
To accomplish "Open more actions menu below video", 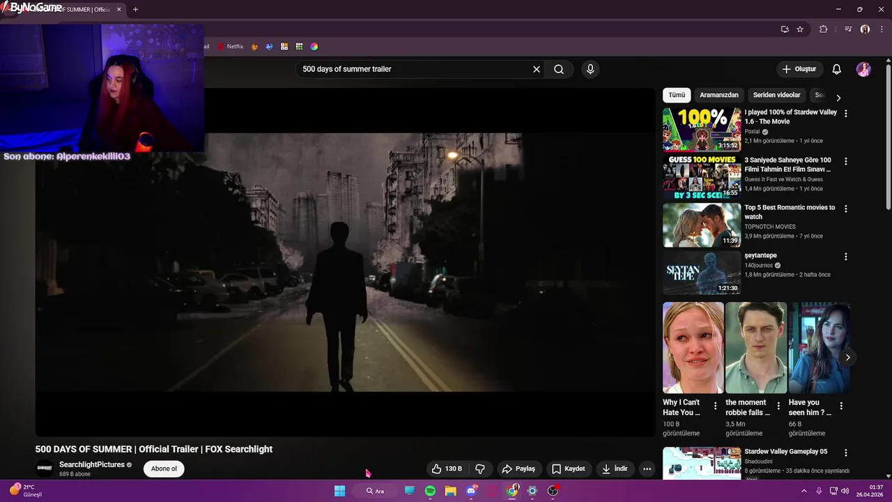I will (x=647, y=469).
